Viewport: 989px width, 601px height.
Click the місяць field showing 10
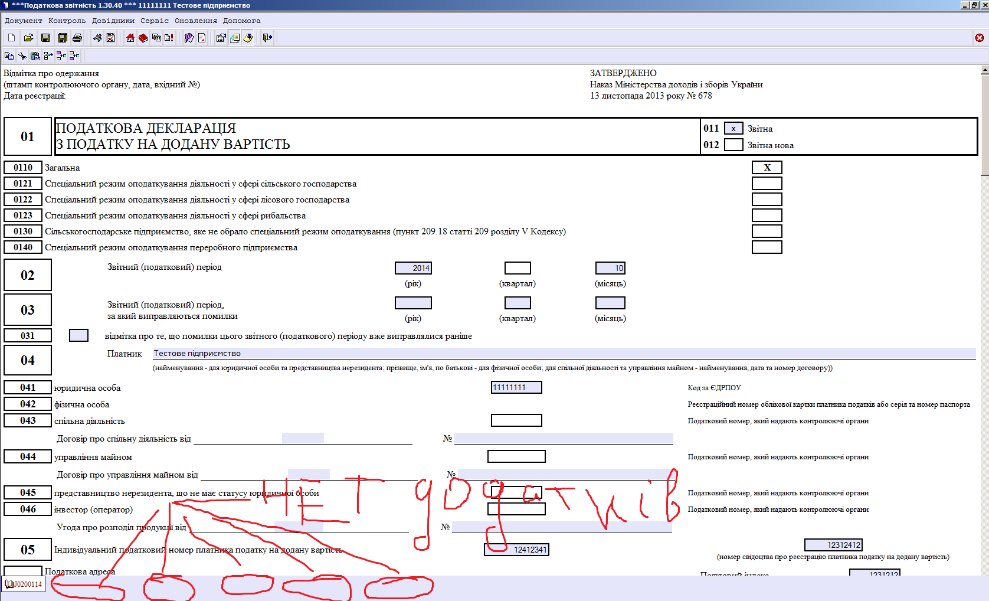tap(610, 268)
